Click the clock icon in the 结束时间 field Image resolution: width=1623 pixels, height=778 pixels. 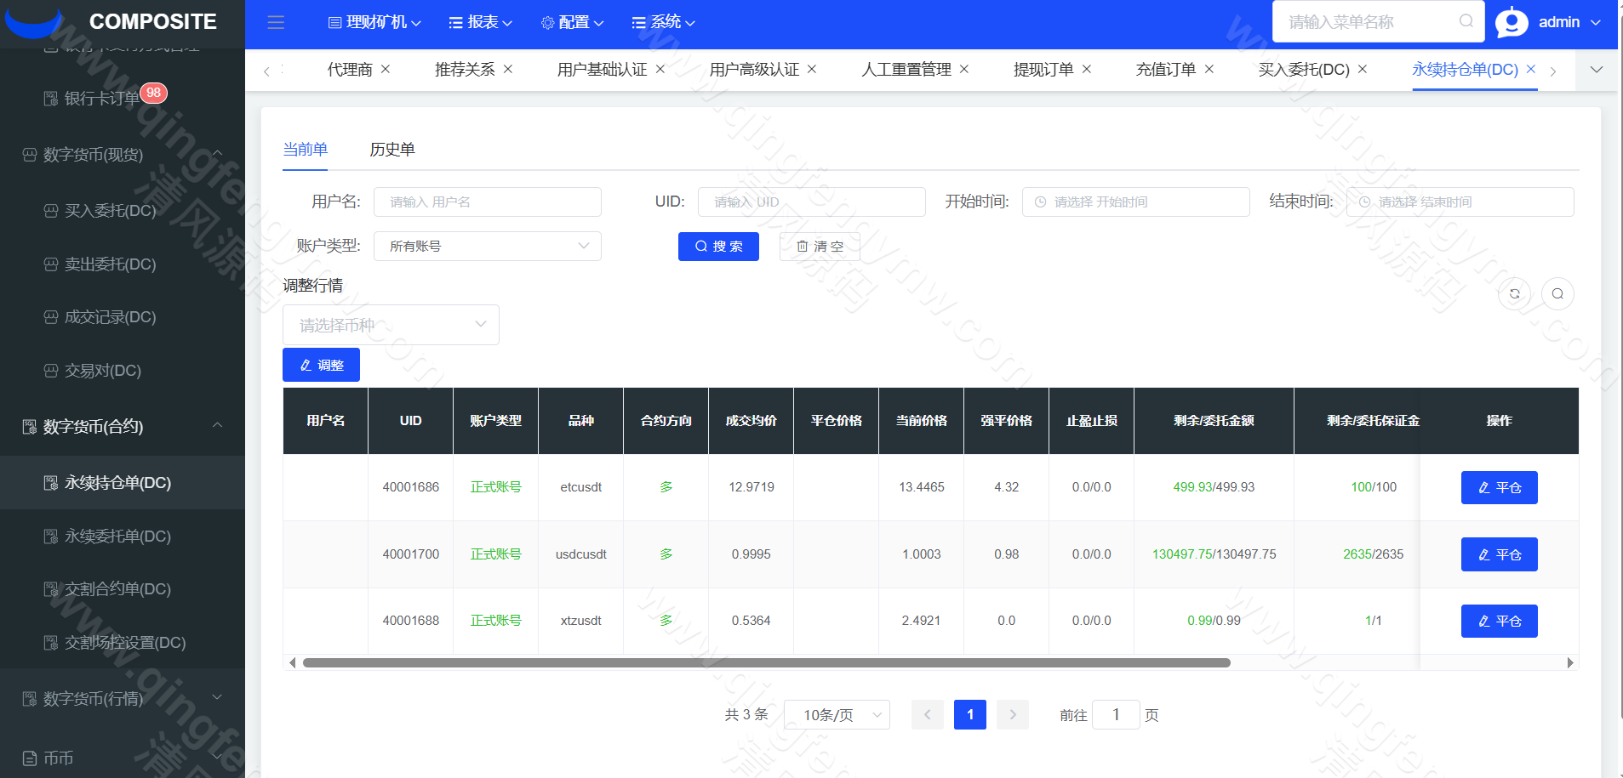coord(1366,202)
